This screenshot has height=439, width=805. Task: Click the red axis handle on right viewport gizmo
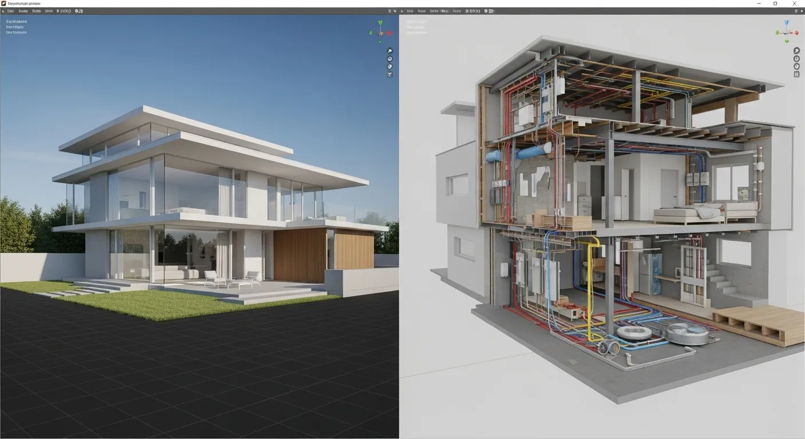(x=795, y=33)
